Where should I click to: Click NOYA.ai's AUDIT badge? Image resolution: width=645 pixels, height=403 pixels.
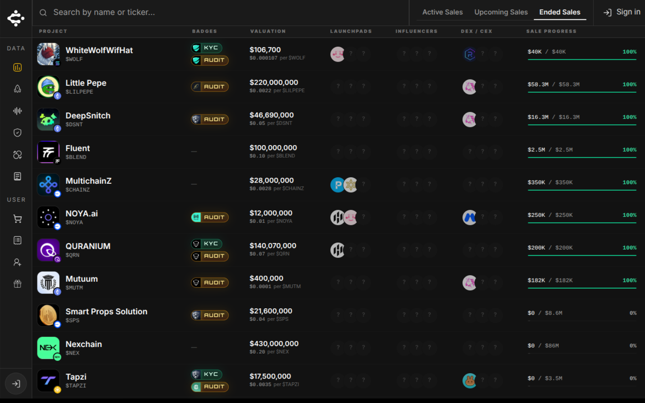tap(210, 217)
